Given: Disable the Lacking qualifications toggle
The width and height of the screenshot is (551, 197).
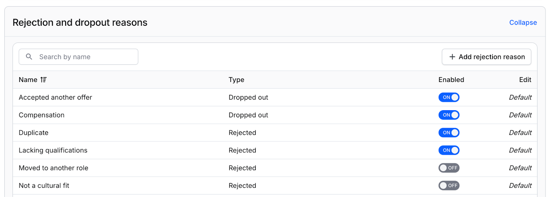Looking at the screenshot, I should [449, 150].
